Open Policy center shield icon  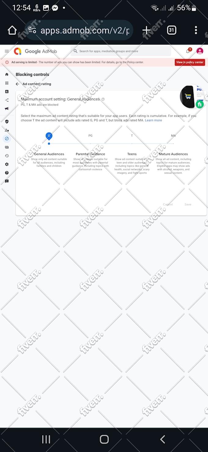pos(7,122)
